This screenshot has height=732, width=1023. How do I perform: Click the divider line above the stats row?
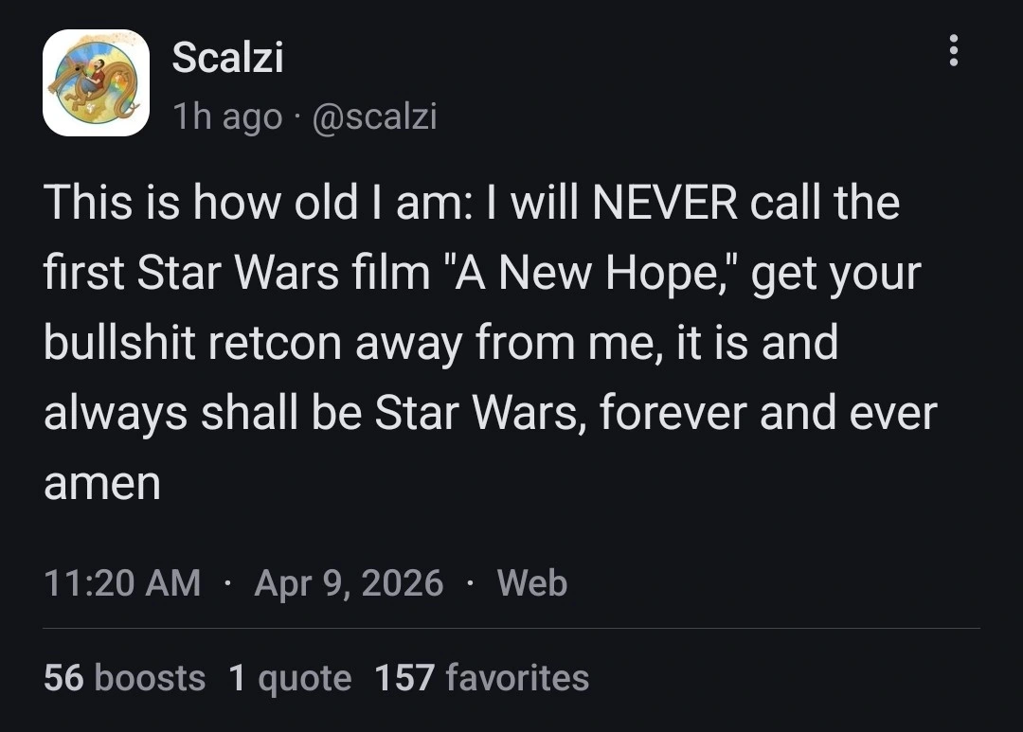511,628
